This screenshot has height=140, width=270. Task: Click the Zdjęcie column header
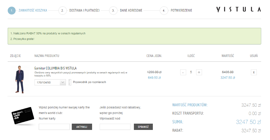tap(15, 56)
